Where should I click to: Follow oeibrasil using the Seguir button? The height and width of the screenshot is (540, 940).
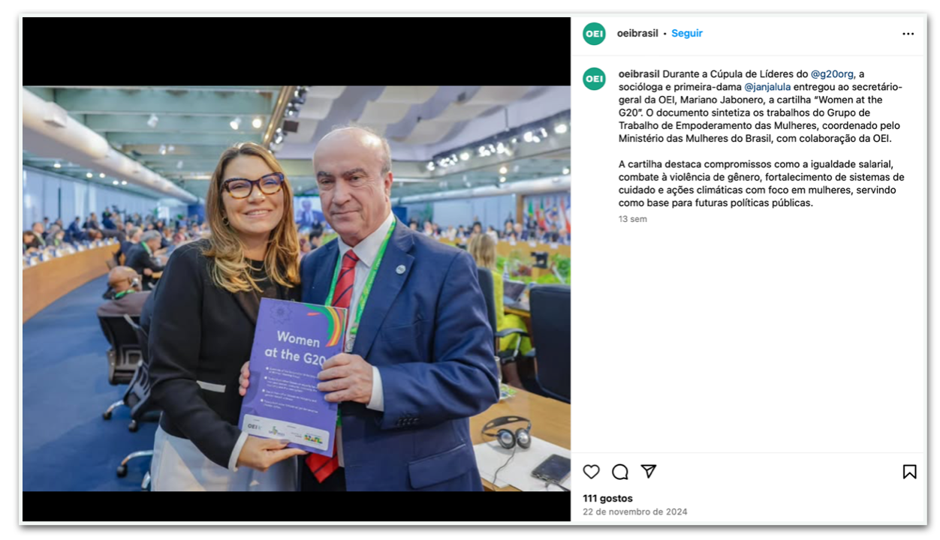click(x=687, y=34)
